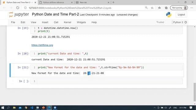Screen dimensions: 196x110
Task: Click output line 'current Date and time:'
Action: pos(68,60)
